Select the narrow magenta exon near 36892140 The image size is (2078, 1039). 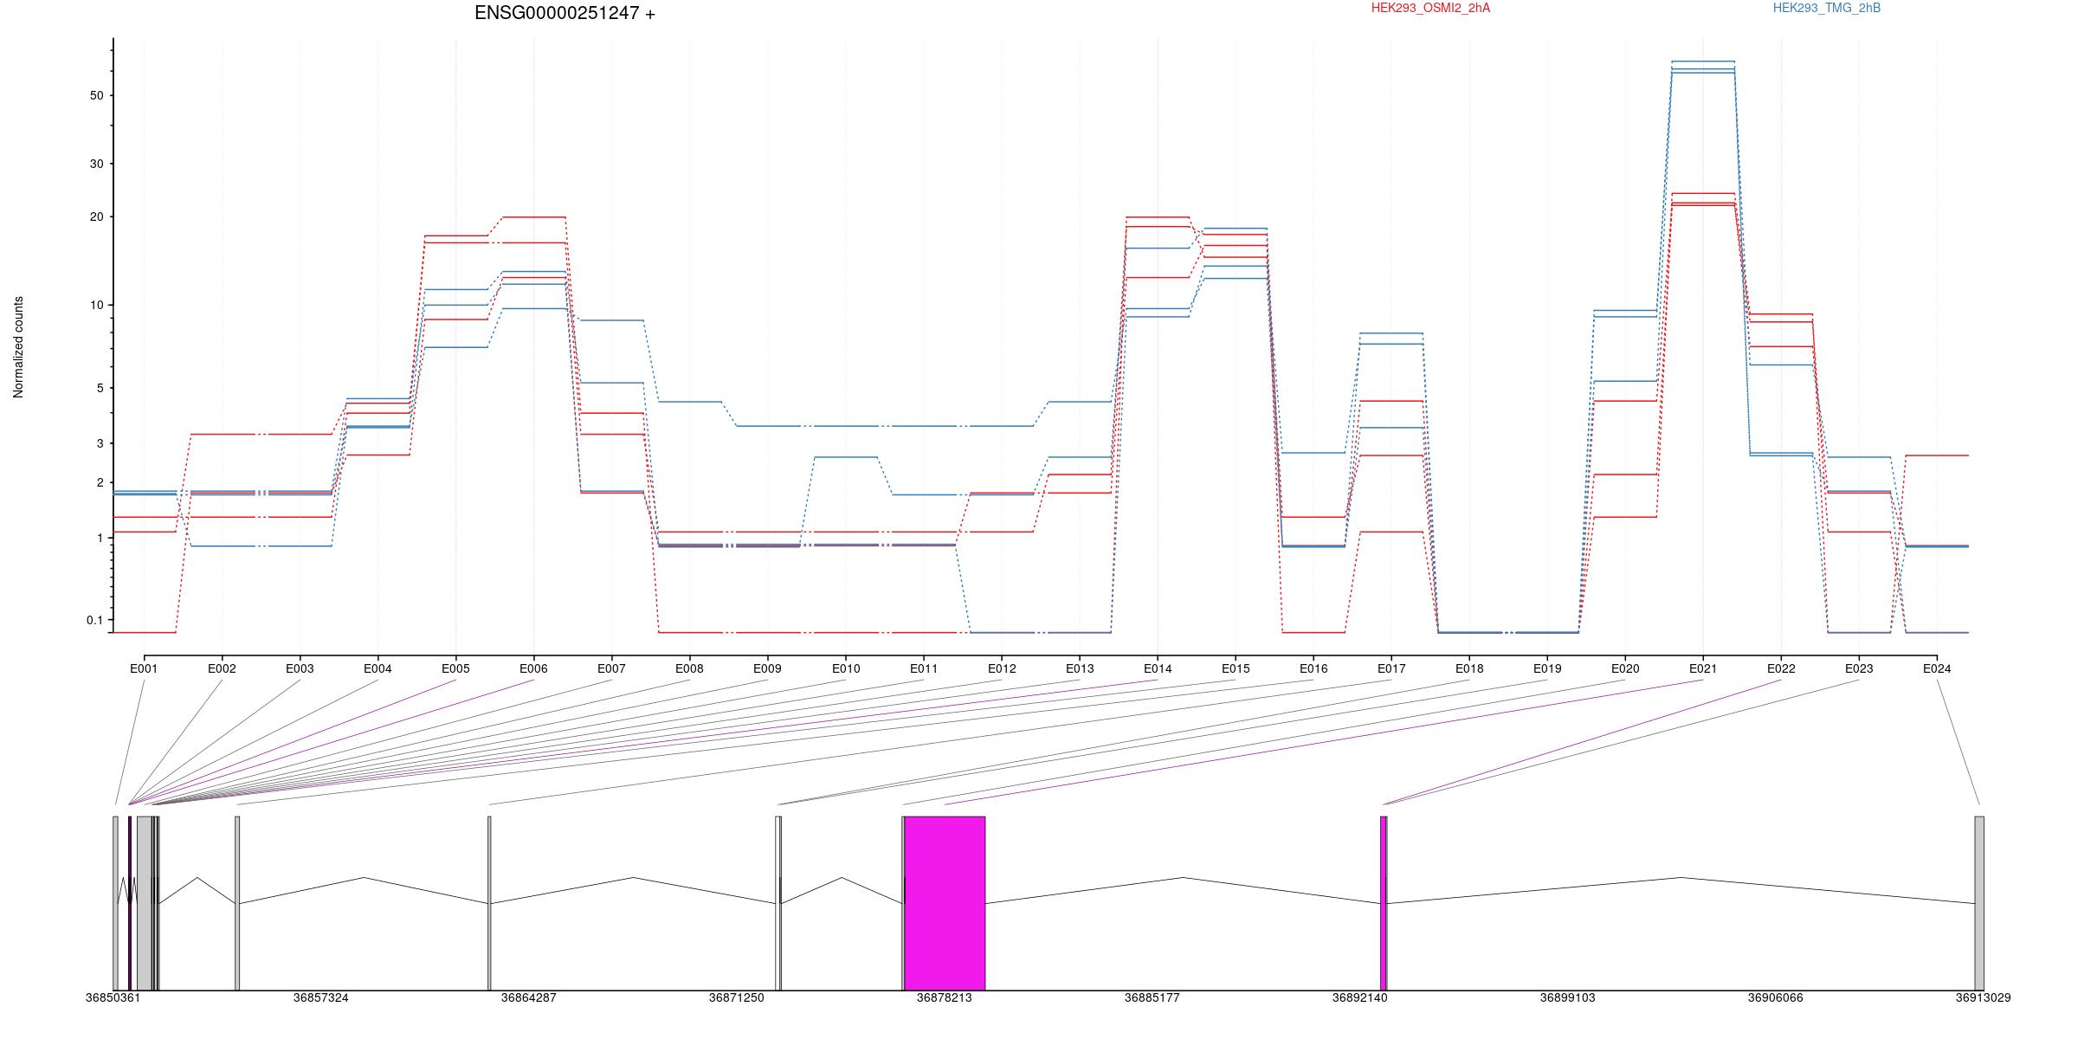(x=1384, y=903)
